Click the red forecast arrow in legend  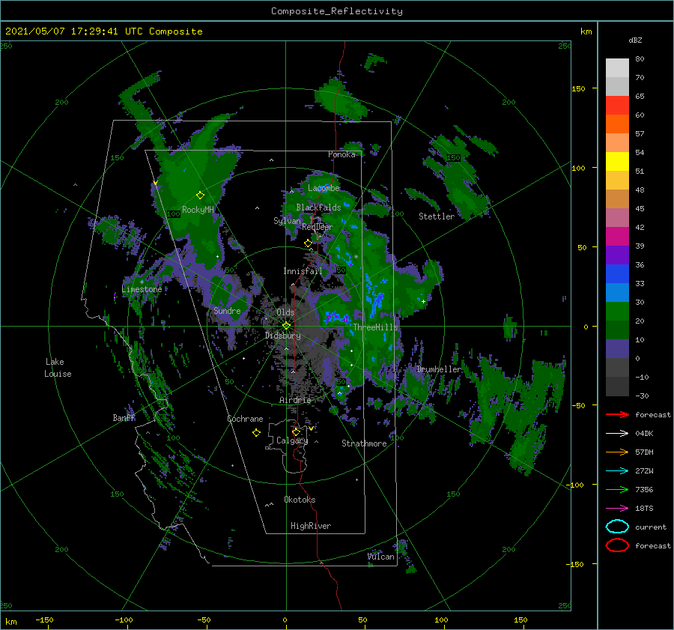tap(617, 414)
